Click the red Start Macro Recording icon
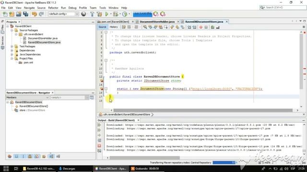Viewport: 307px width, 172px height. tap(201, 27)
